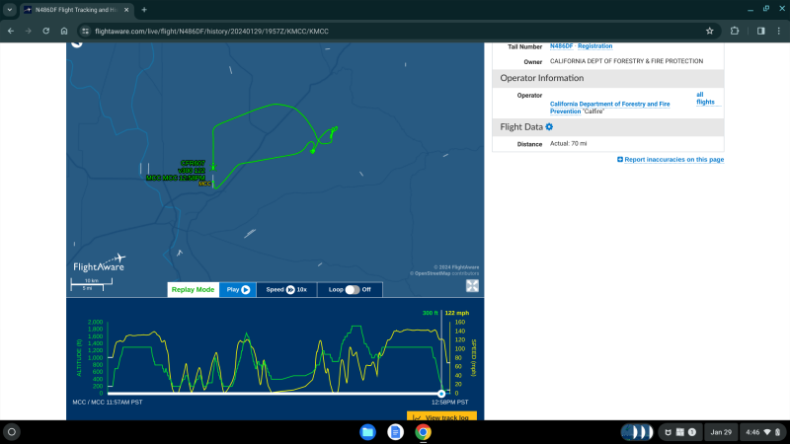The image size is (790, 444).
Task: Open the browser home page
Action: point(64,32)
